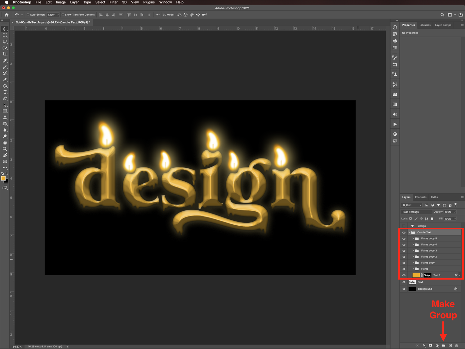Screen dimensions: 465x349
Task: Select the Rectangle shape tool
Action: [5, 111]
